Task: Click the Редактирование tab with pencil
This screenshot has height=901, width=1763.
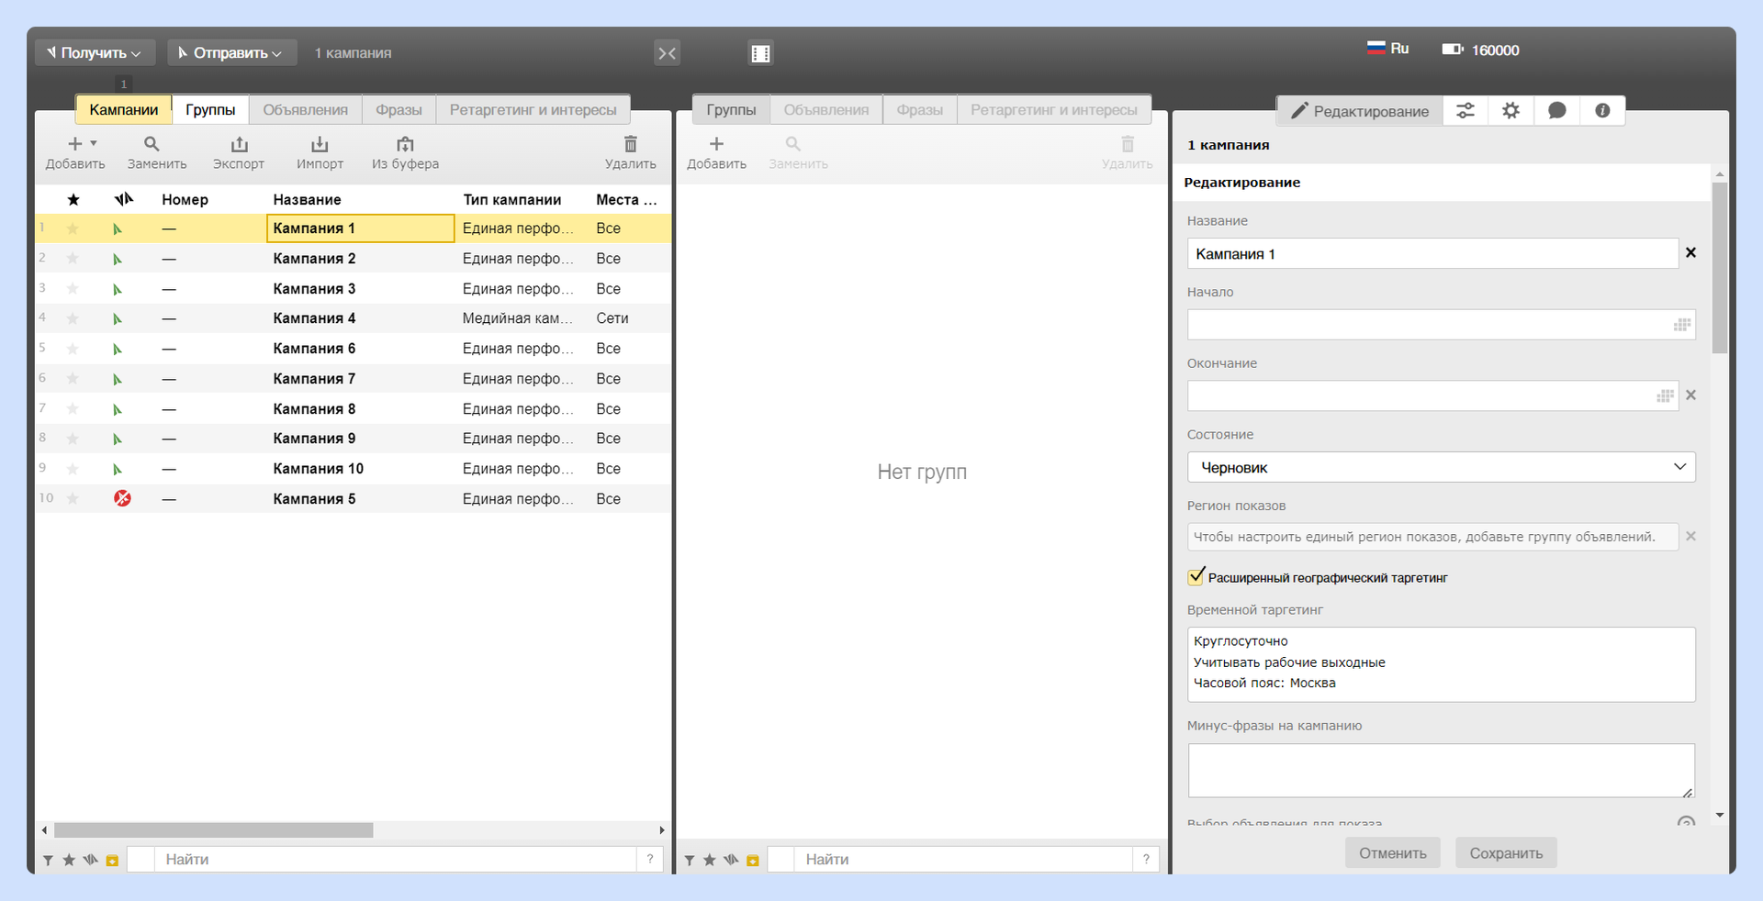Action: click(1360, 111)
